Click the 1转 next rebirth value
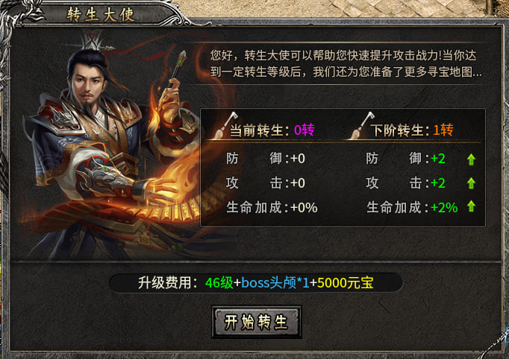This screenshot has width=509, height=359. point(443,130)
